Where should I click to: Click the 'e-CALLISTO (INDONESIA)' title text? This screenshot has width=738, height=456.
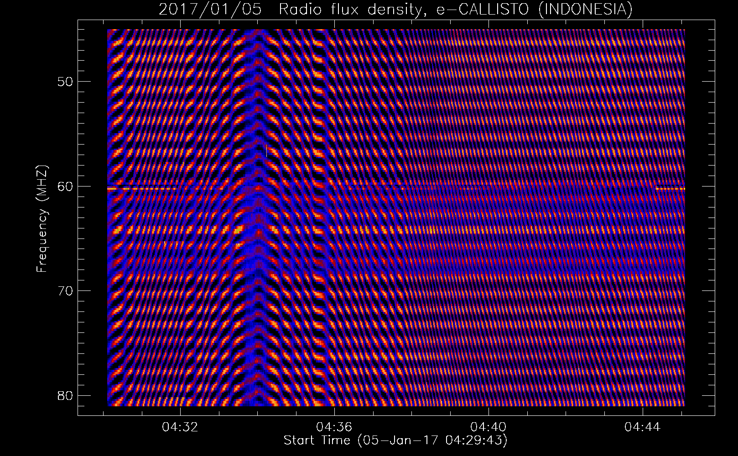[x=534, y=9]
